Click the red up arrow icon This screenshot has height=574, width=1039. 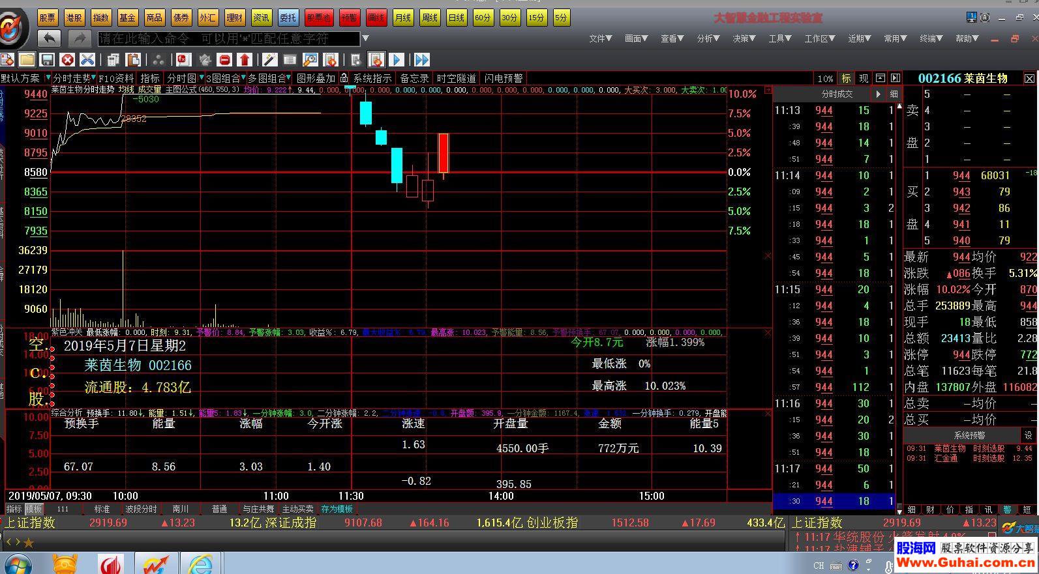(245, 60)
